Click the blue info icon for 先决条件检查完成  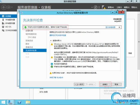pyautogui.click(x=52, y=64)
